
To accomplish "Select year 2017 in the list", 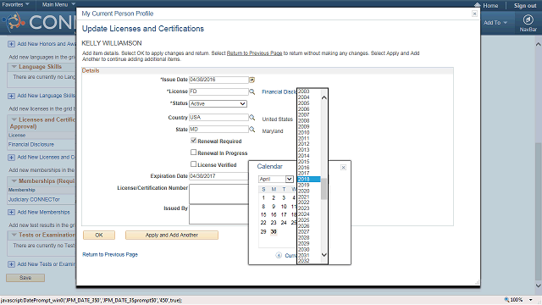I will pyautogui.click(x=308, y=173).
